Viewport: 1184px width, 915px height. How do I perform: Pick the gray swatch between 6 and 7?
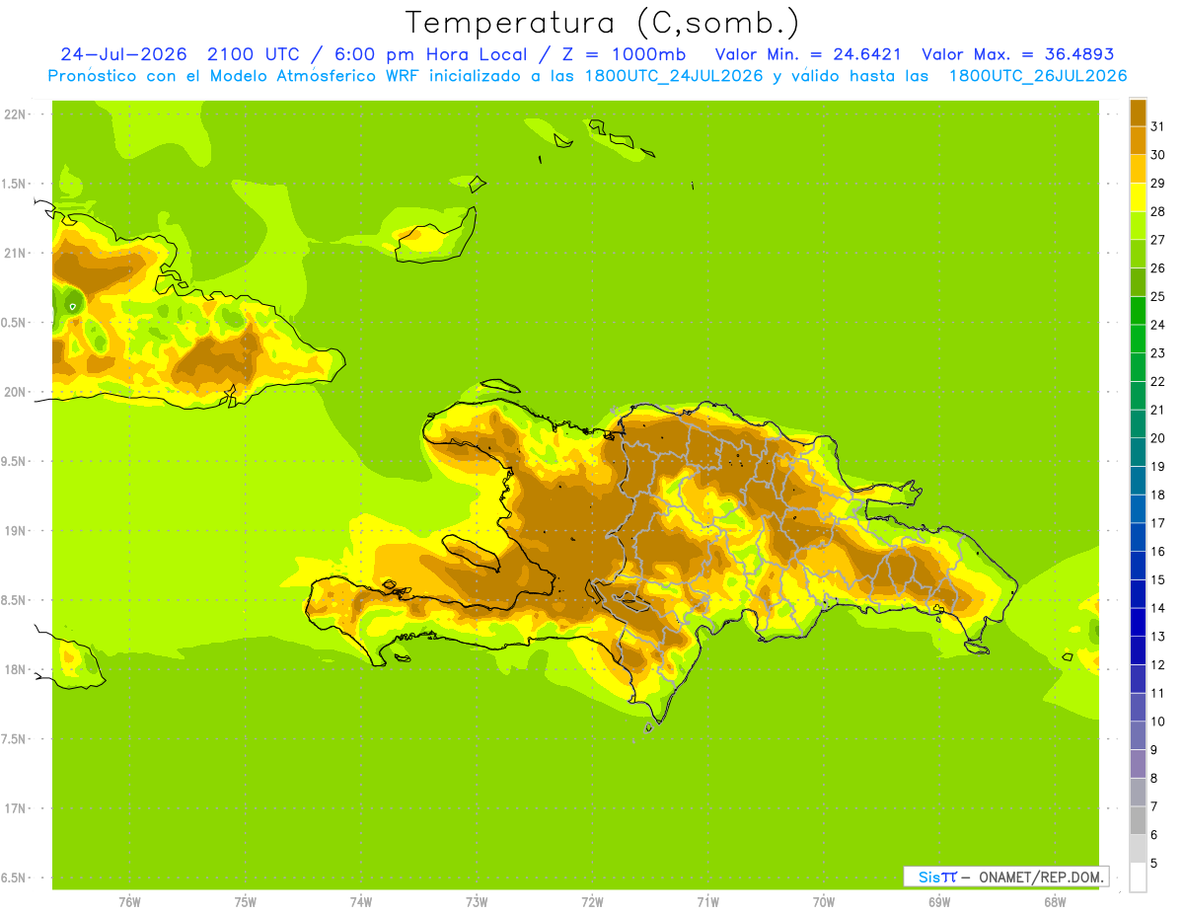point(1138,820)
